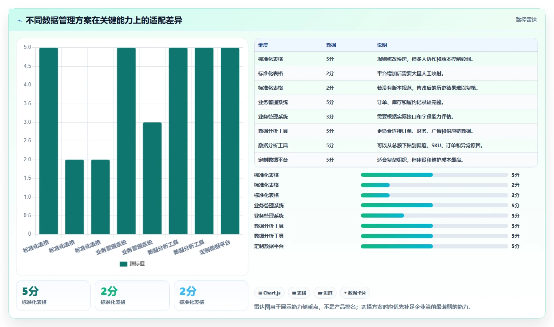Click the lightning icon beside the dashboard title
Screen dimensions: 554x327
click(20, 21)
